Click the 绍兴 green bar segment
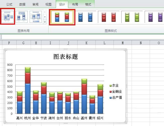164x126 pixels. (x=100, y=87)
